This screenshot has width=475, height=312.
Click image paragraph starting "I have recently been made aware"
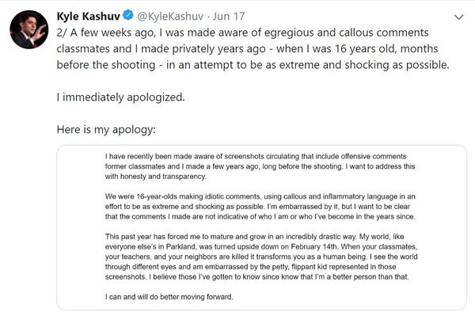260,166
